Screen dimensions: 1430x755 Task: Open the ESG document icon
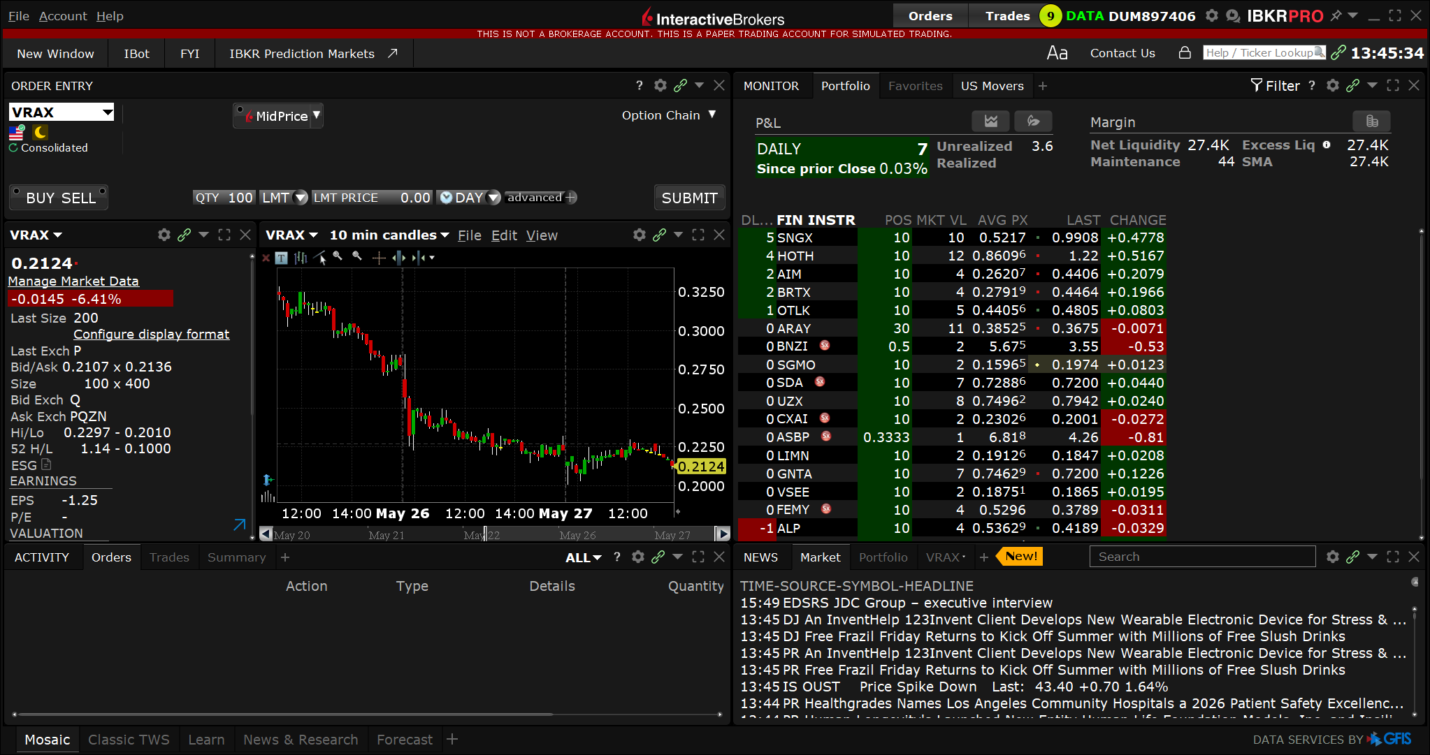pos(46,464)
